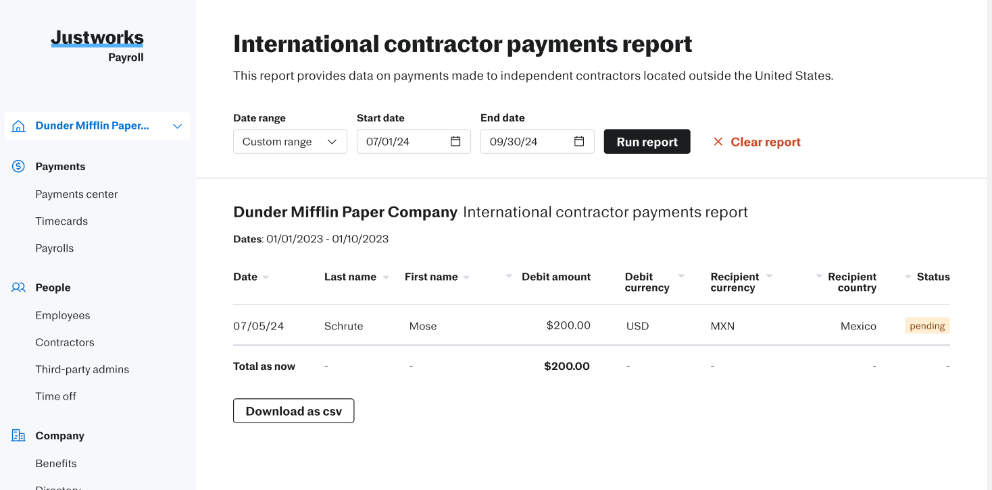Click the red X clear icon
The height and width of the screenshot is (490, 992).
(718, 142)
